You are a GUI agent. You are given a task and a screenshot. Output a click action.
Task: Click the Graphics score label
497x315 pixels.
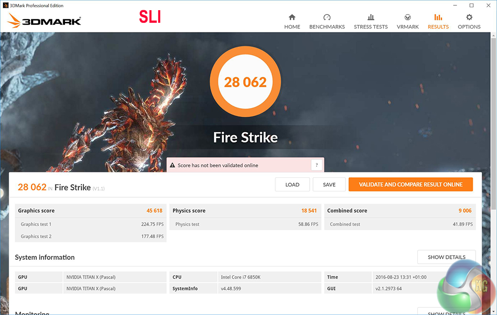[36, 210]
